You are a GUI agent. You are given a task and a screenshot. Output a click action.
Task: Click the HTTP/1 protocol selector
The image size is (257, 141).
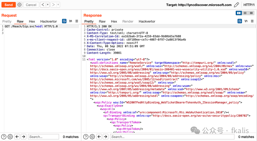(249, 5)
